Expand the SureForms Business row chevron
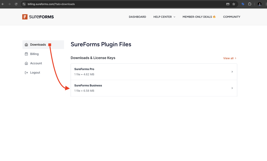The width and height of the screenshot is (267, 161). pos(232,88)
